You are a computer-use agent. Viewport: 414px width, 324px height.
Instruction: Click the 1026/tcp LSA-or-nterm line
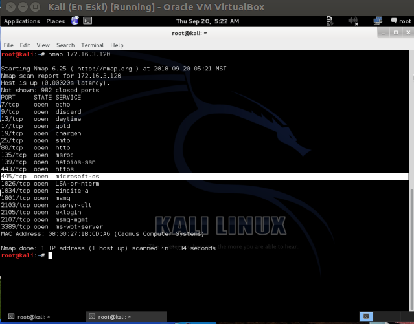pos(50,184)
